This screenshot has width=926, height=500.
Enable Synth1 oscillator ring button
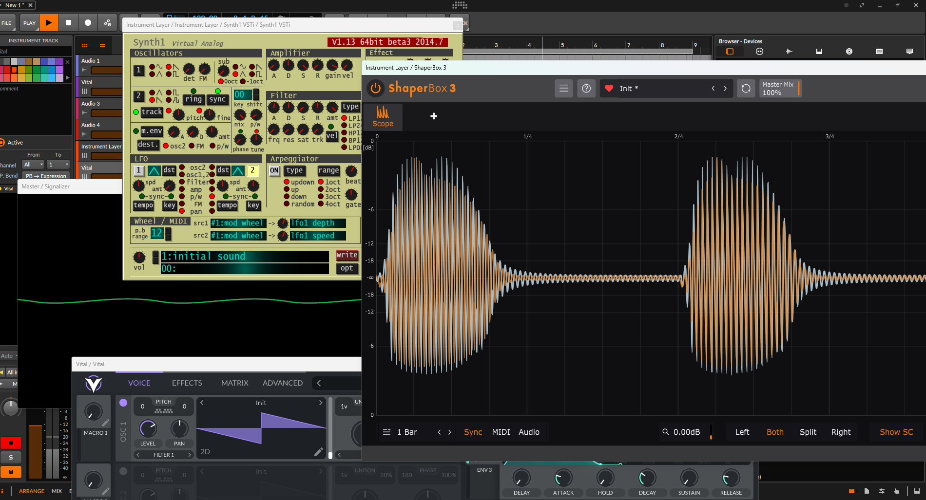pyautogui.click(x=193, y=99)
